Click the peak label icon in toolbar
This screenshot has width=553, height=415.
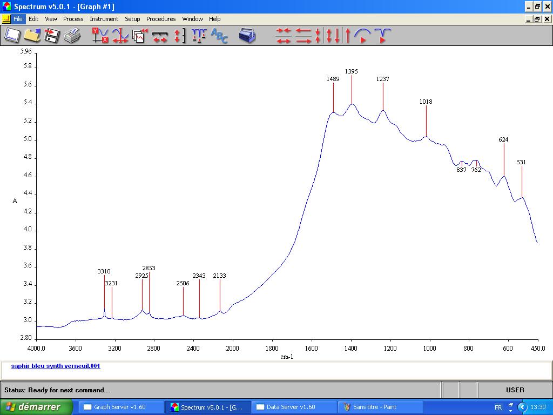click(199, 36)
